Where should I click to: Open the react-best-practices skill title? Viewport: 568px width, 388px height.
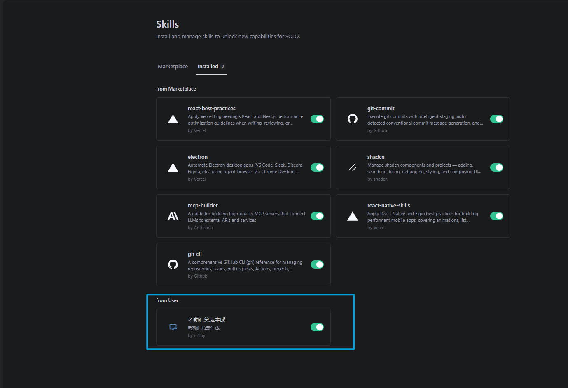point(212,109)
